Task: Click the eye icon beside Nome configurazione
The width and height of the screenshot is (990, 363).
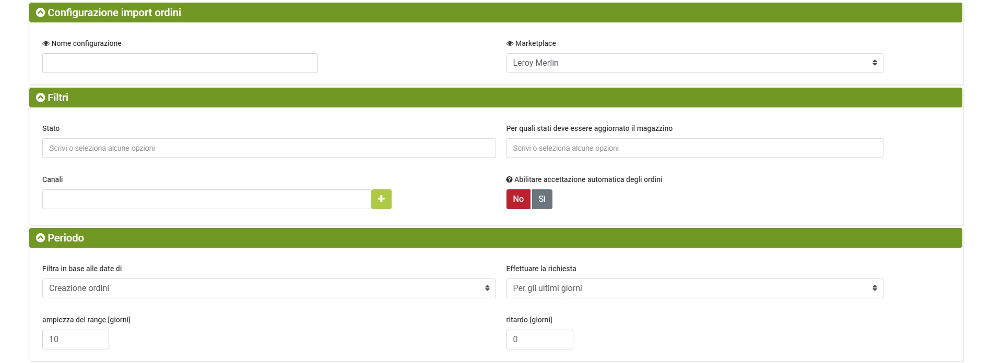Action: click(46, 44)
